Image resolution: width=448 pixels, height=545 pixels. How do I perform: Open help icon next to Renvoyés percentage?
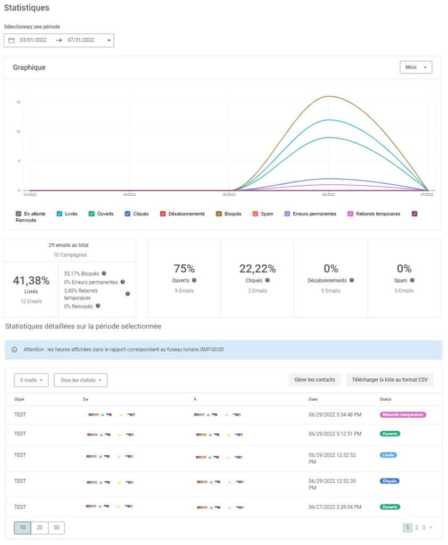click(98, 306)
